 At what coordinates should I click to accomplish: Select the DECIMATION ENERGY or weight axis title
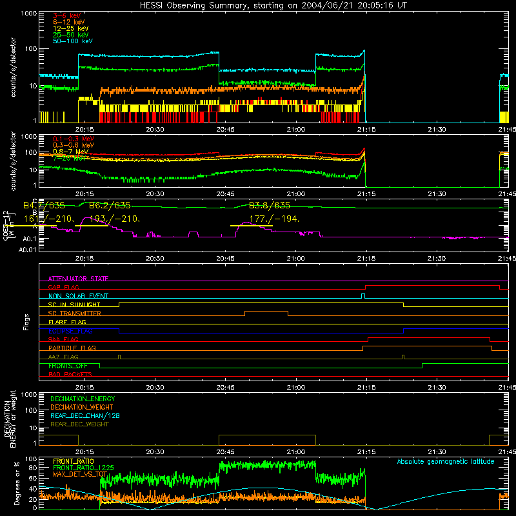point(10,419)
